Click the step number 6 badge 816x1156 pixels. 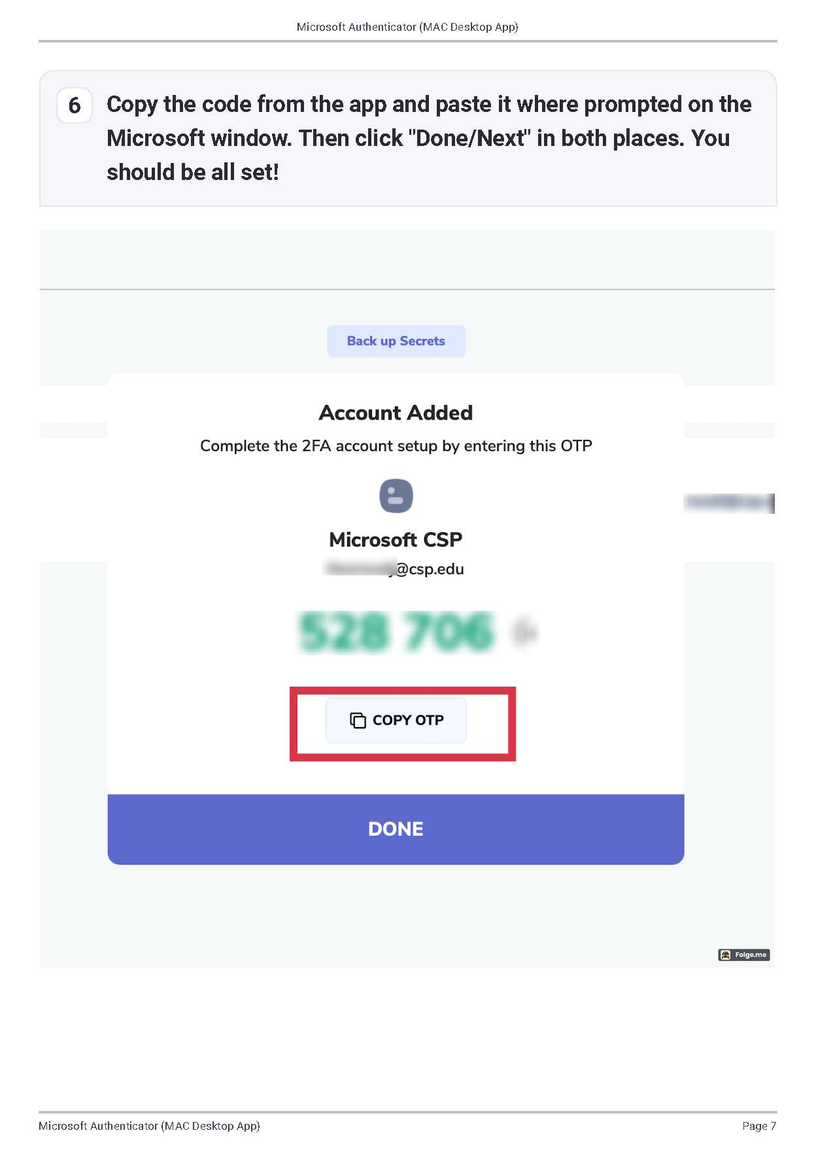[75, 105]
